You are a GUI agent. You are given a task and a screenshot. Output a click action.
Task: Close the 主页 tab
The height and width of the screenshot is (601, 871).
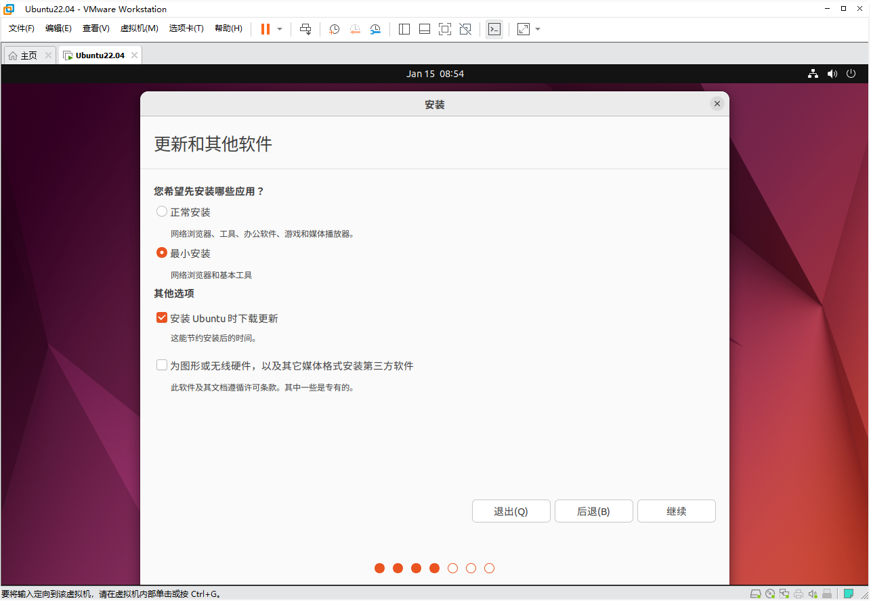(x=48, y=55)
